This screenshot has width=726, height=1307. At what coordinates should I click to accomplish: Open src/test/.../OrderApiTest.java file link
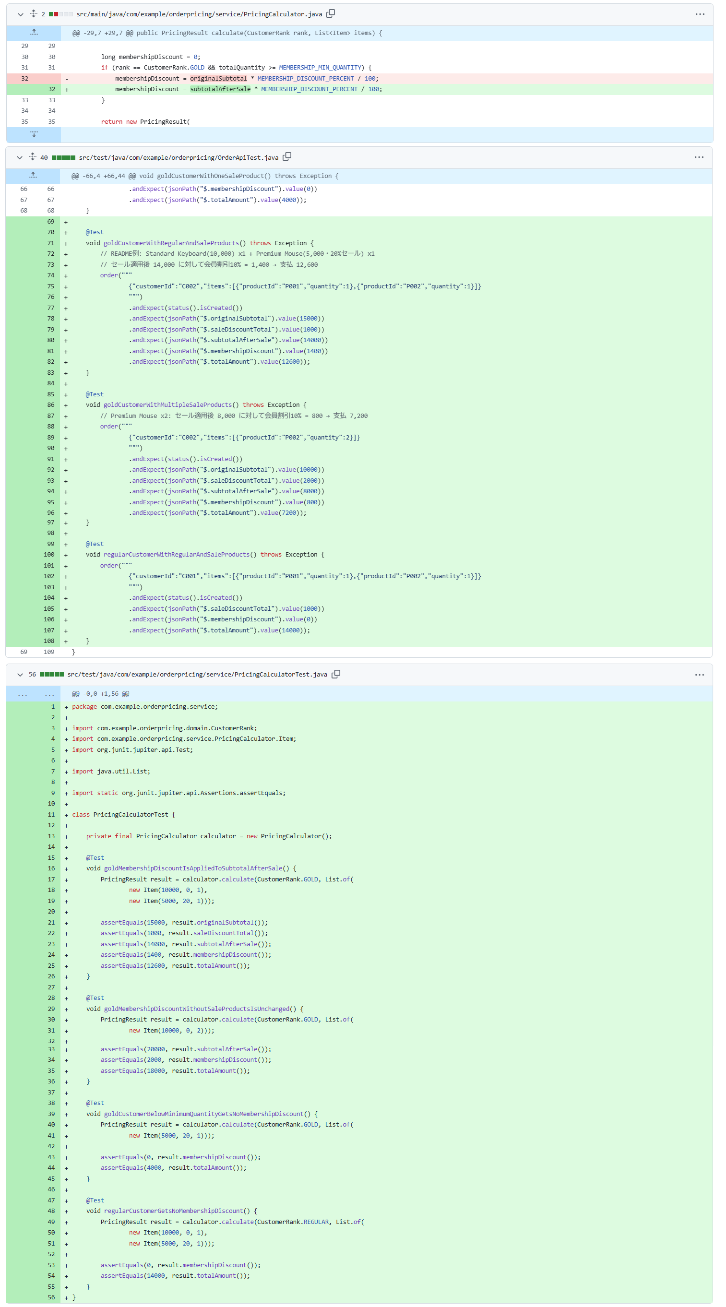(x=179, y=157)
